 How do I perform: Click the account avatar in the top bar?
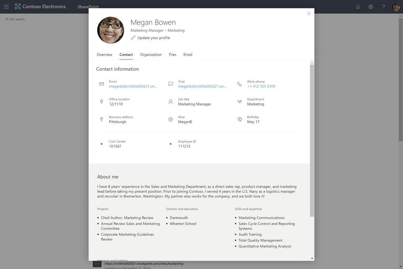point(396,7)
